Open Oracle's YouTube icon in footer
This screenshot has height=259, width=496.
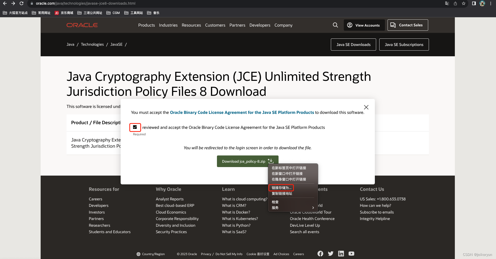tap(351, 253)
